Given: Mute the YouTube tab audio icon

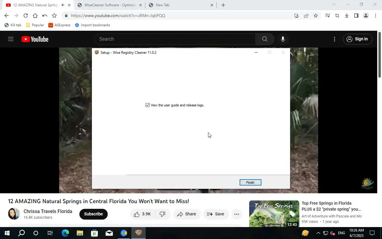Looking at the screenshot, I should [63, 5].
